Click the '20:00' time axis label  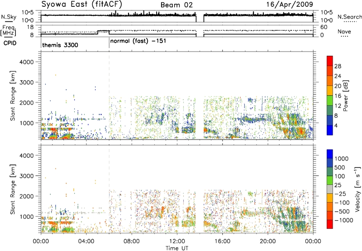coord(267,241)
